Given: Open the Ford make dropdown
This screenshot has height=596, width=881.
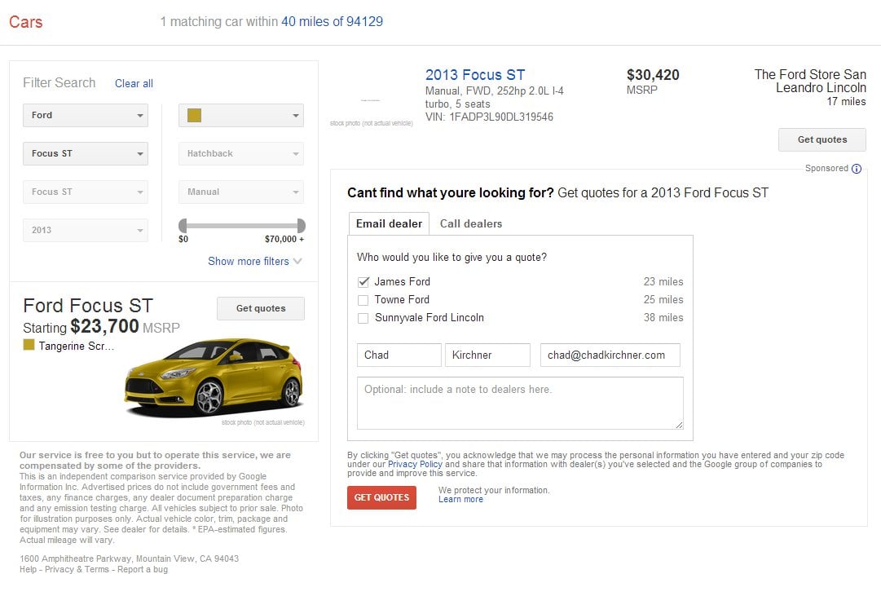Looking at the screenshot, I should coord(86,115).
